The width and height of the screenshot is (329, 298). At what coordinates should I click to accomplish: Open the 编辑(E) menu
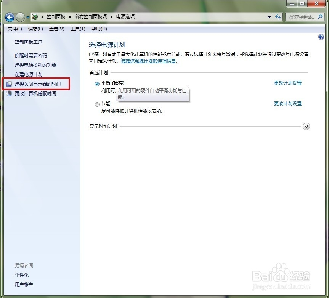click(35, 29)
